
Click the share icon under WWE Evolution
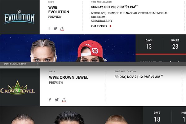(62, 29)
